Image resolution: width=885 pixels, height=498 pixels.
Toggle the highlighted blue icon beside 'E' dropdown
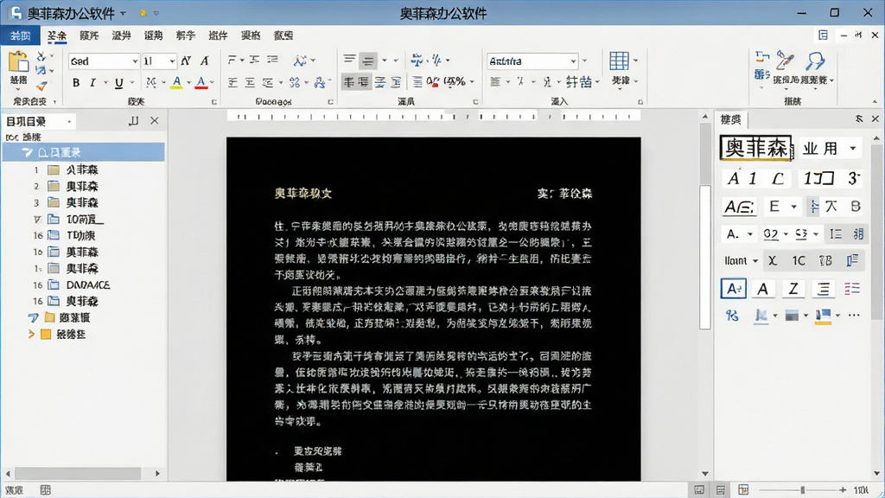pos(813,206)
